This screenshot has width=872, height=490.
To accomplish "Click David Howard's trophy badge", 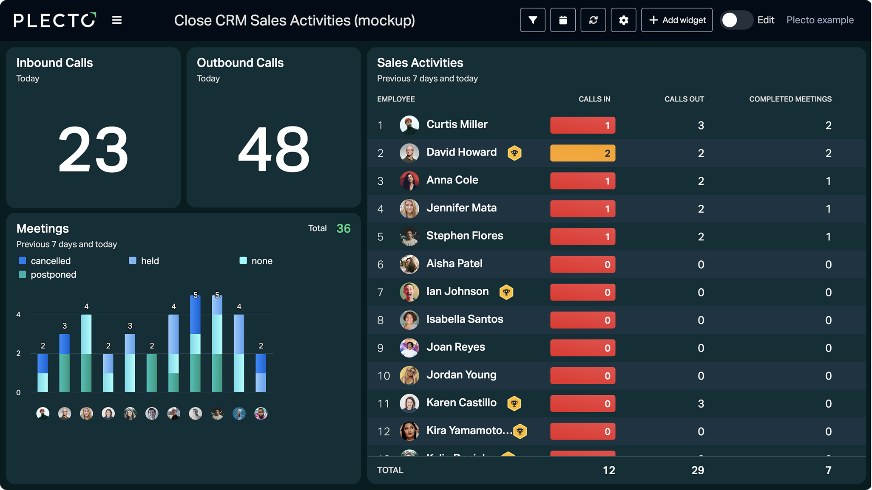I will tap(514, 153).
